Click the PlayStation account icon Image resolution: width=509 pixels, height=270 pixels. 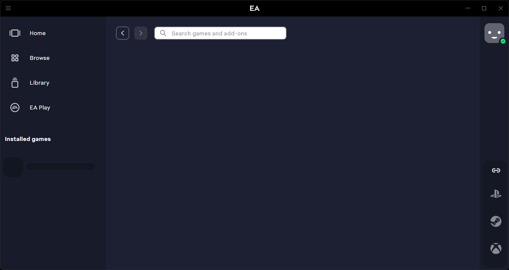[496, 194]
